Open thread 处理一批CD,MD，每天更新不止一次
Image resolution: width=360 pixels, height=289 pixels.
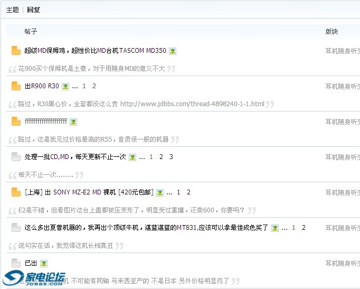75,157
